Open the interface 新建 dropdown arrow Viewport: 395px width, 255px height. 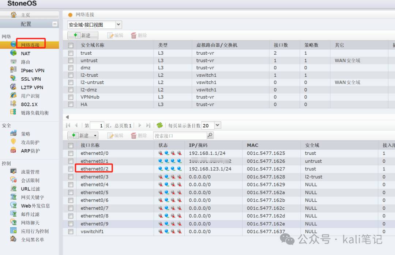(x=95, y=136)
